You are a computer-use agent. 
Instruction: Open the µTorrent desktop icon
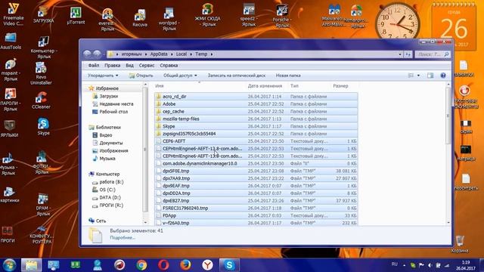(x=76, y=16)
